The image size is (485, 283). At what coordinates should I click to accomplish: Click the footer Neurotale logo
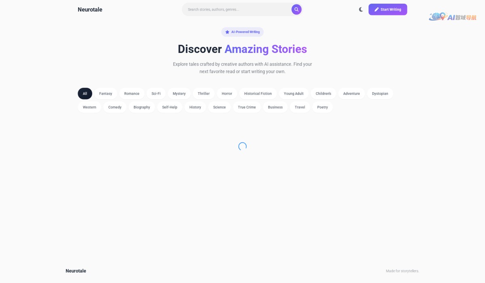[76, 271]
